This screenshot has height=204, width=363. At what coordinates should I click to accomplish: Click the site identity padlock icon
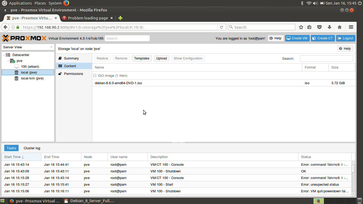(x=18, y=27)
